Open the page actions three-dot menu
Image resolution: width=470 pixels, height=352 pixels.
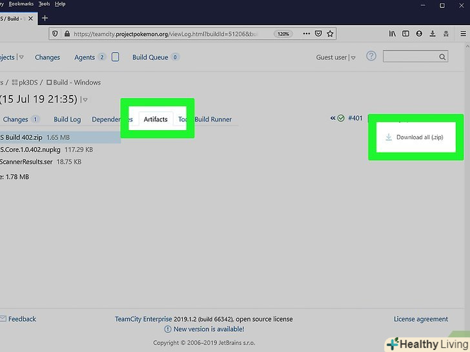(x=306, y=34)
